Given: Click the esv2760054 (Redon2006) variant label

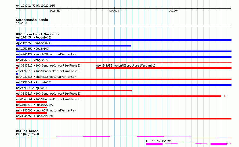Looking at the screenshot, I should click(34, 37).
